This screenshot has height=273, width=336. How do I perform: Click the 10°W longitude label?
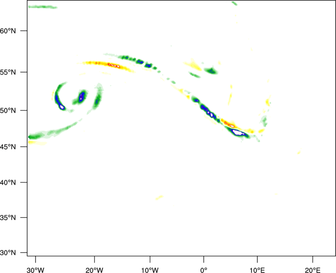(x=150, y=270)
